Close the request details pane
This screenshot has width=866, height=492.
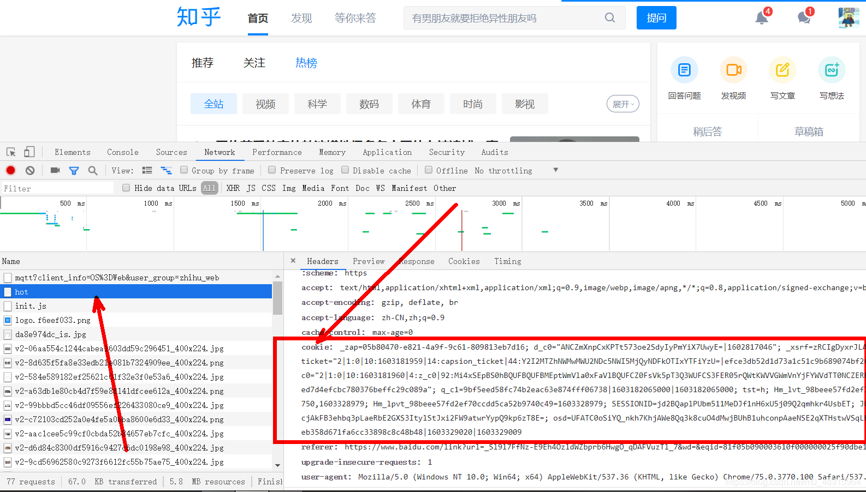pyautogui.click(x=293, y=261)
